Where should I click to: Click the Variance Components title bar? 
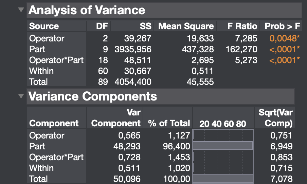160,96
